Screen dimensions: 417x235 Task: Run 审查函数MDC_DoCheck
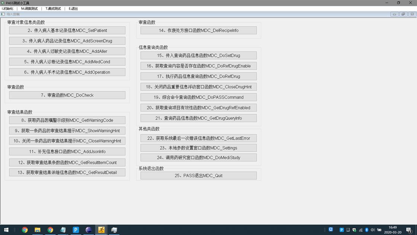click(67, 95)
